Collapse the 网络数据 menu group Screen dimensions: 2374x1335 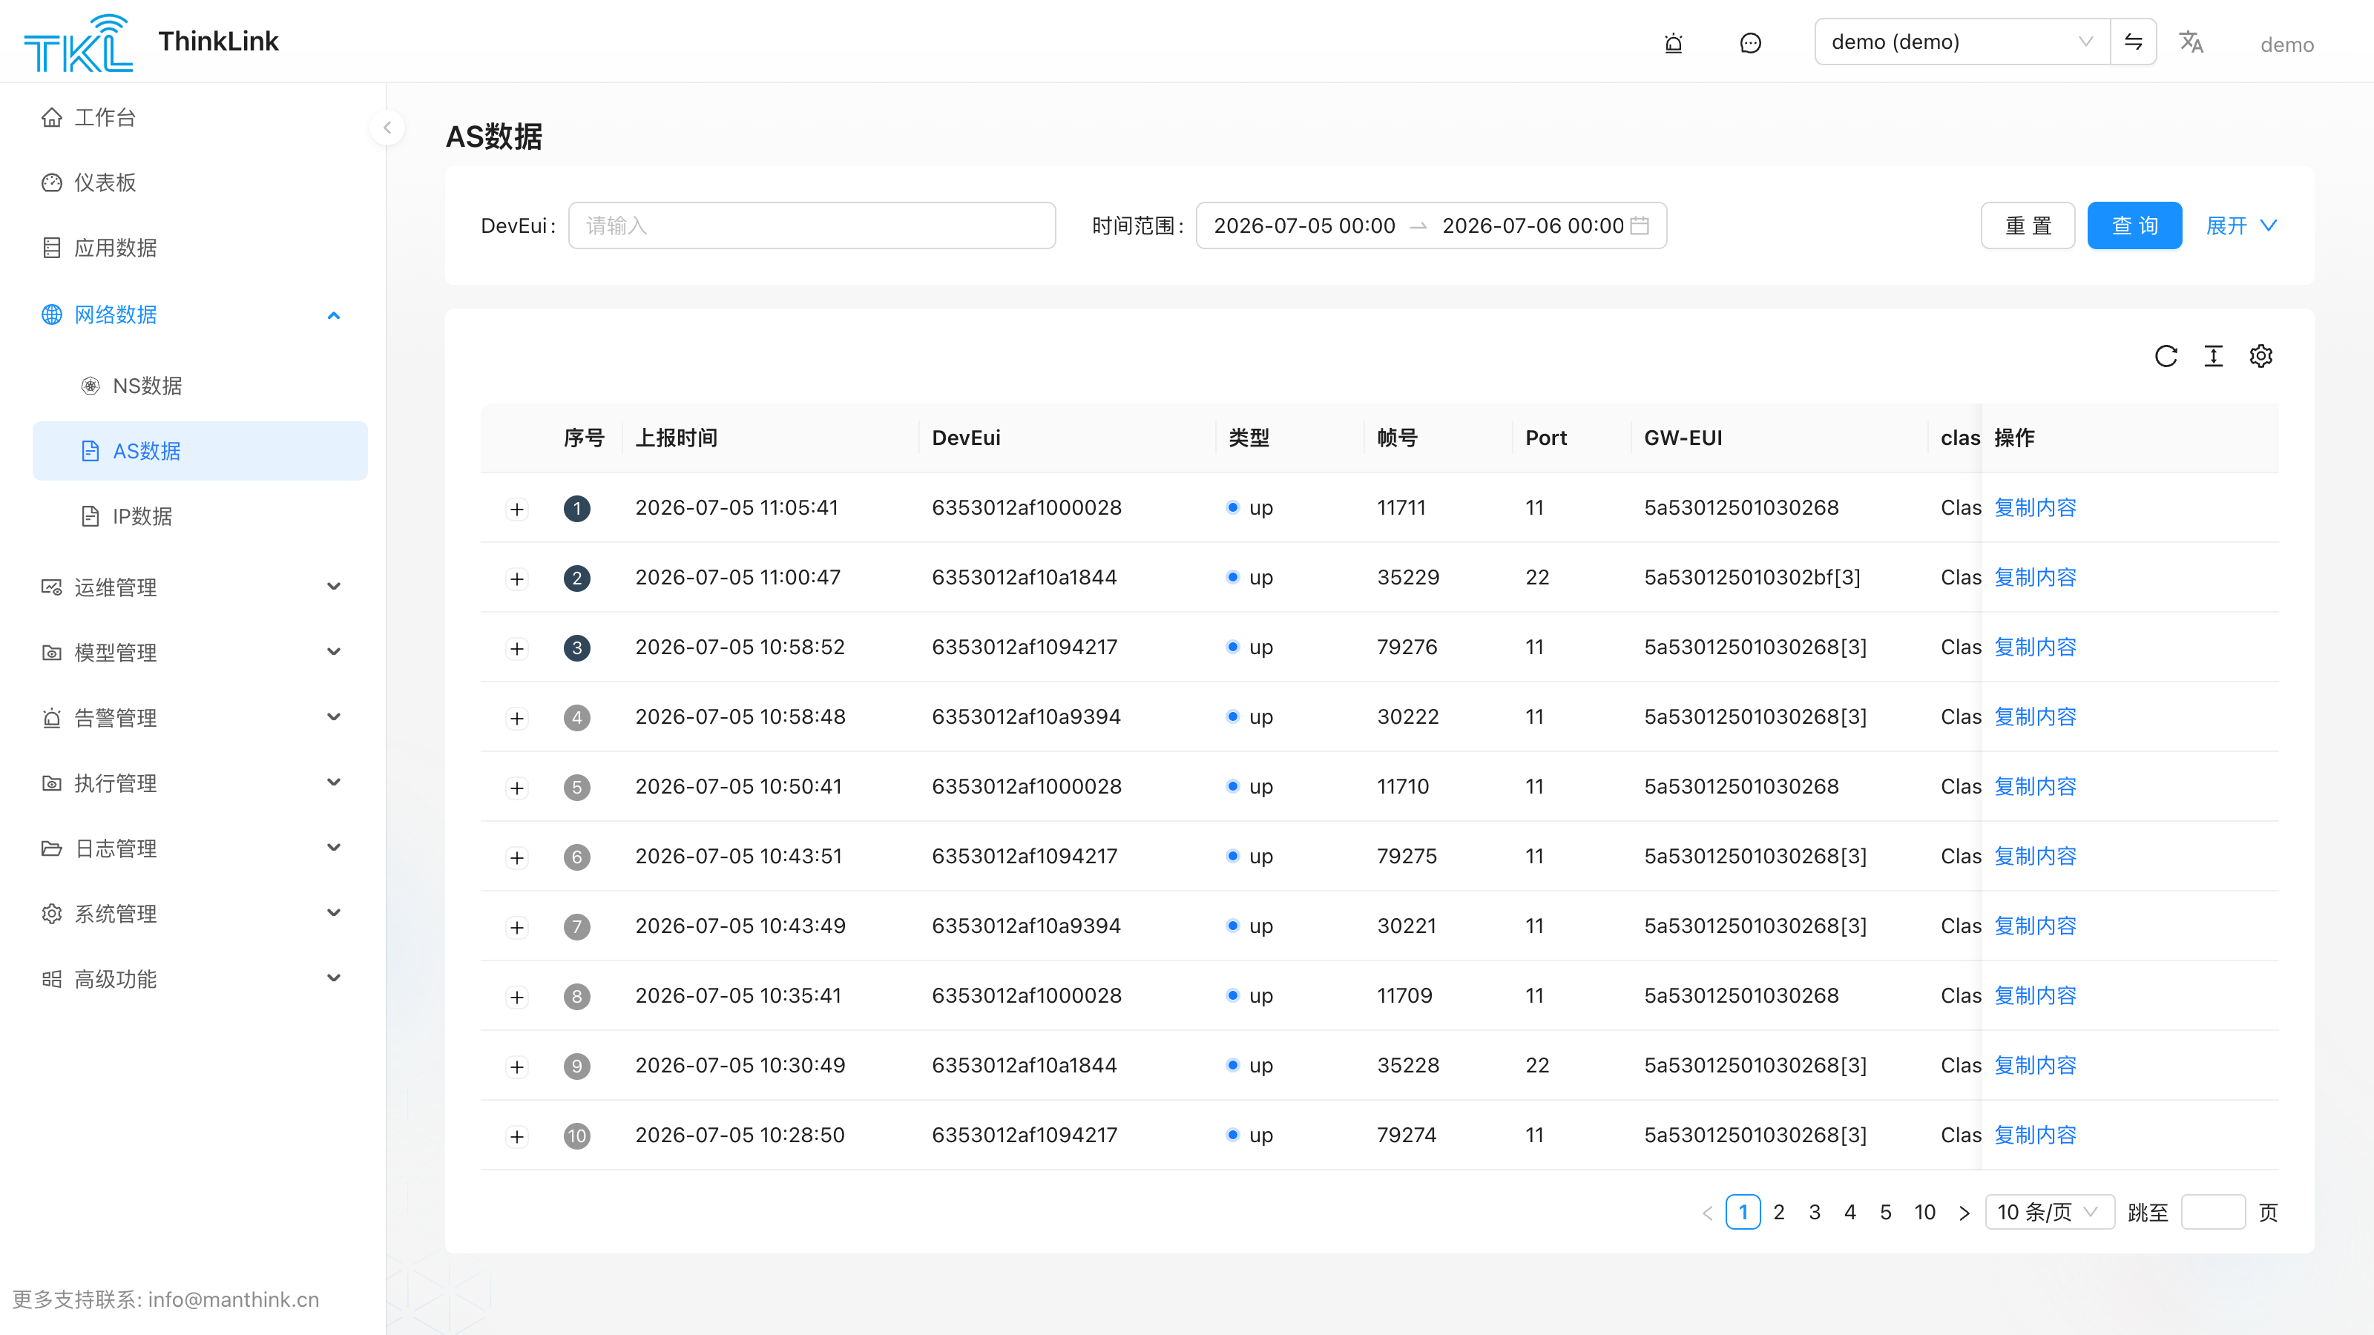pyautogui.click(x=334, y=316)
